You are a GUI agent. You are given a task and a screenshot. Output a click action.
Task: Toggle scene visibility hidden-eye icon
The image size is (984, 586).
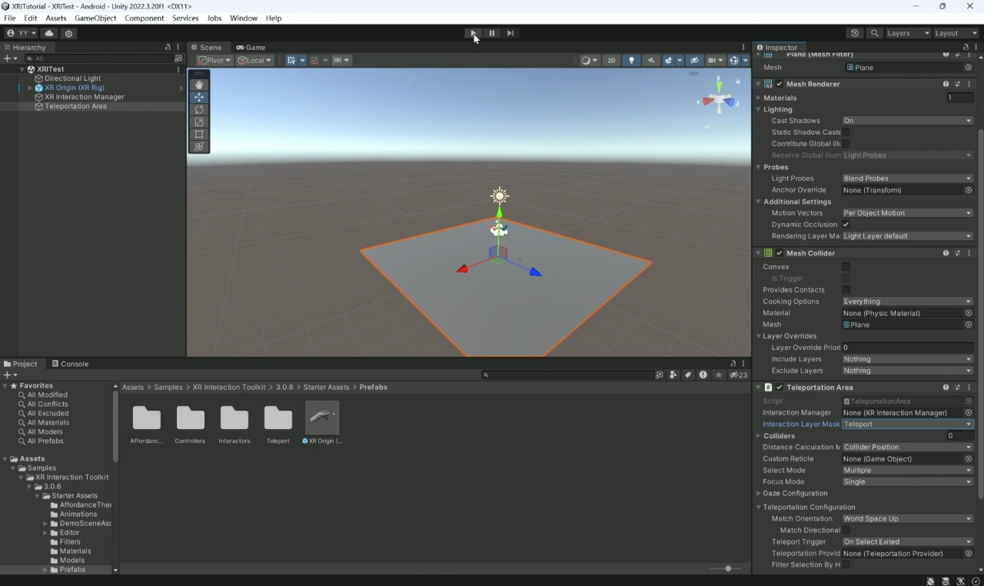pos(693,60)
